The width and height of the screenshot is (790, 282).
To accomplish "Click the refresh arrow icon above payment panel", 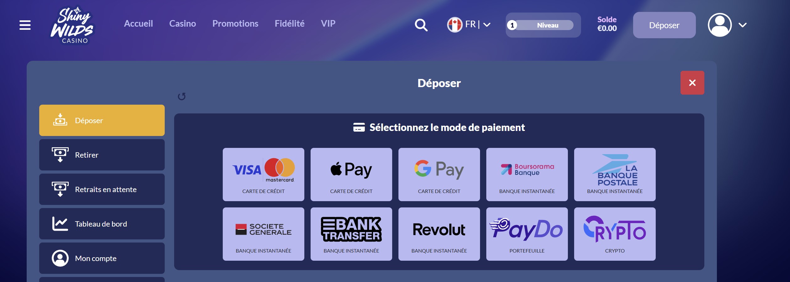I will [x=182, y=96].
